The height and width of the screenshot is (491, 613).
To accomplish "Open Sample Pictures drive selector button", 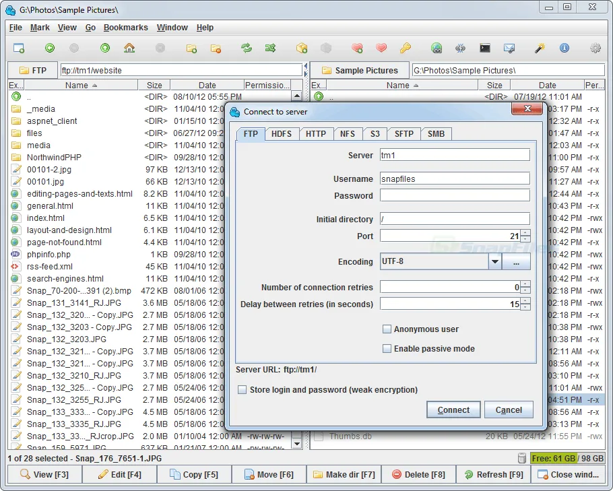I will 360,70.
